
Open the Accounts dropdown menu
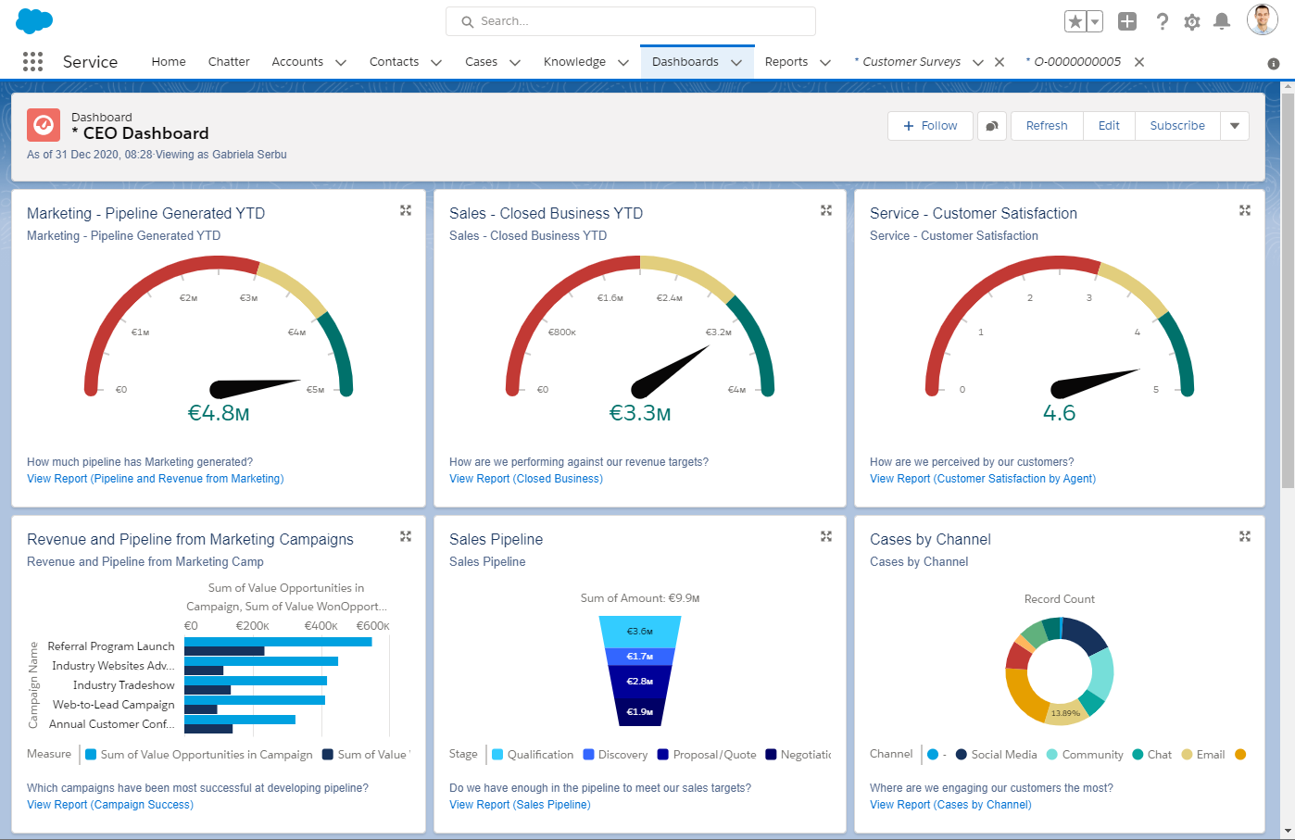(340, 62)
